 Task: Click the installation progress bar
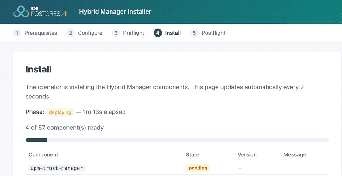tap(177, 140)
